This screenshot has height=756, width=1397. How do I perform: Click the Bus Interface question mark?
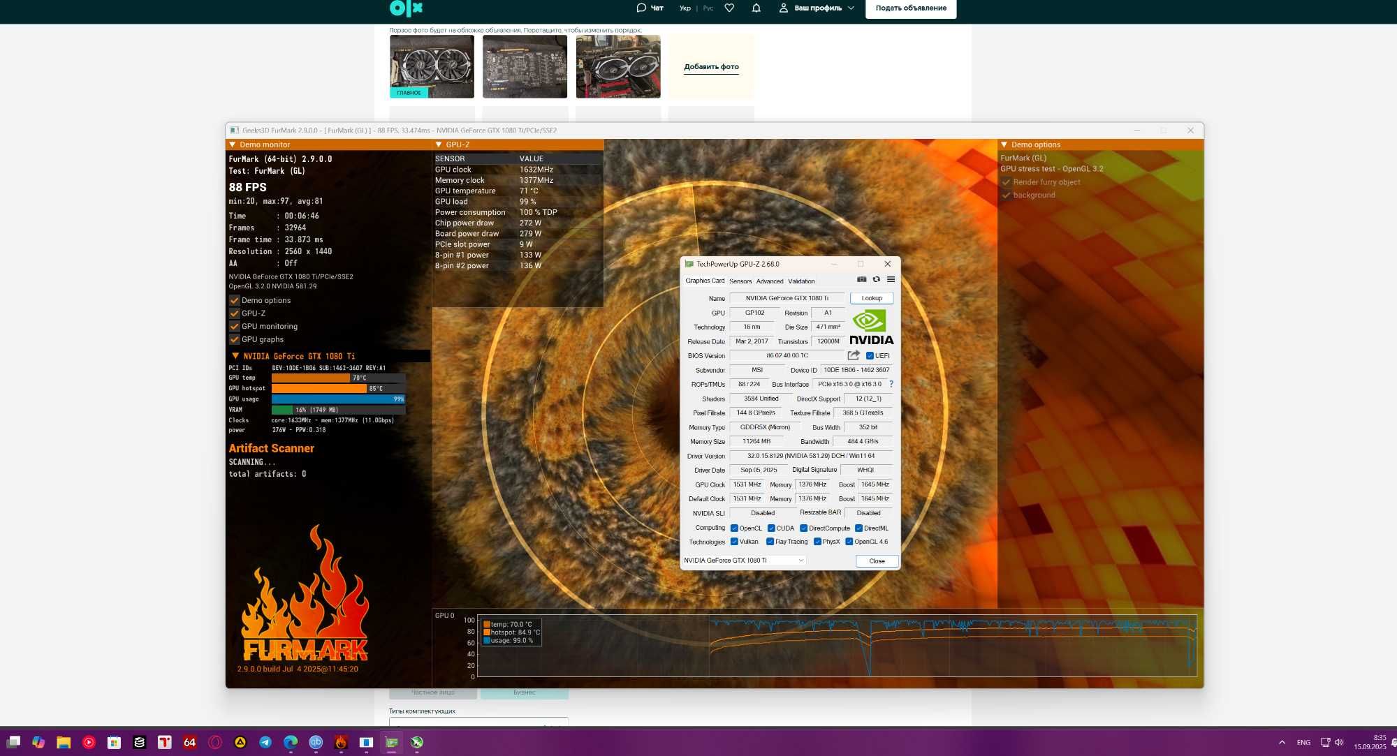click(x=891, y=384)
